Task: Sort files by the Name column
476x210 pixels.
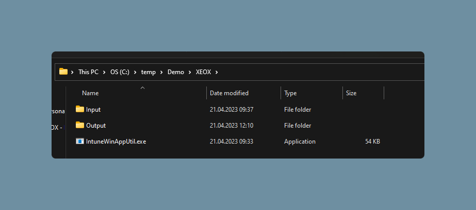Action: tap(90, 93)
